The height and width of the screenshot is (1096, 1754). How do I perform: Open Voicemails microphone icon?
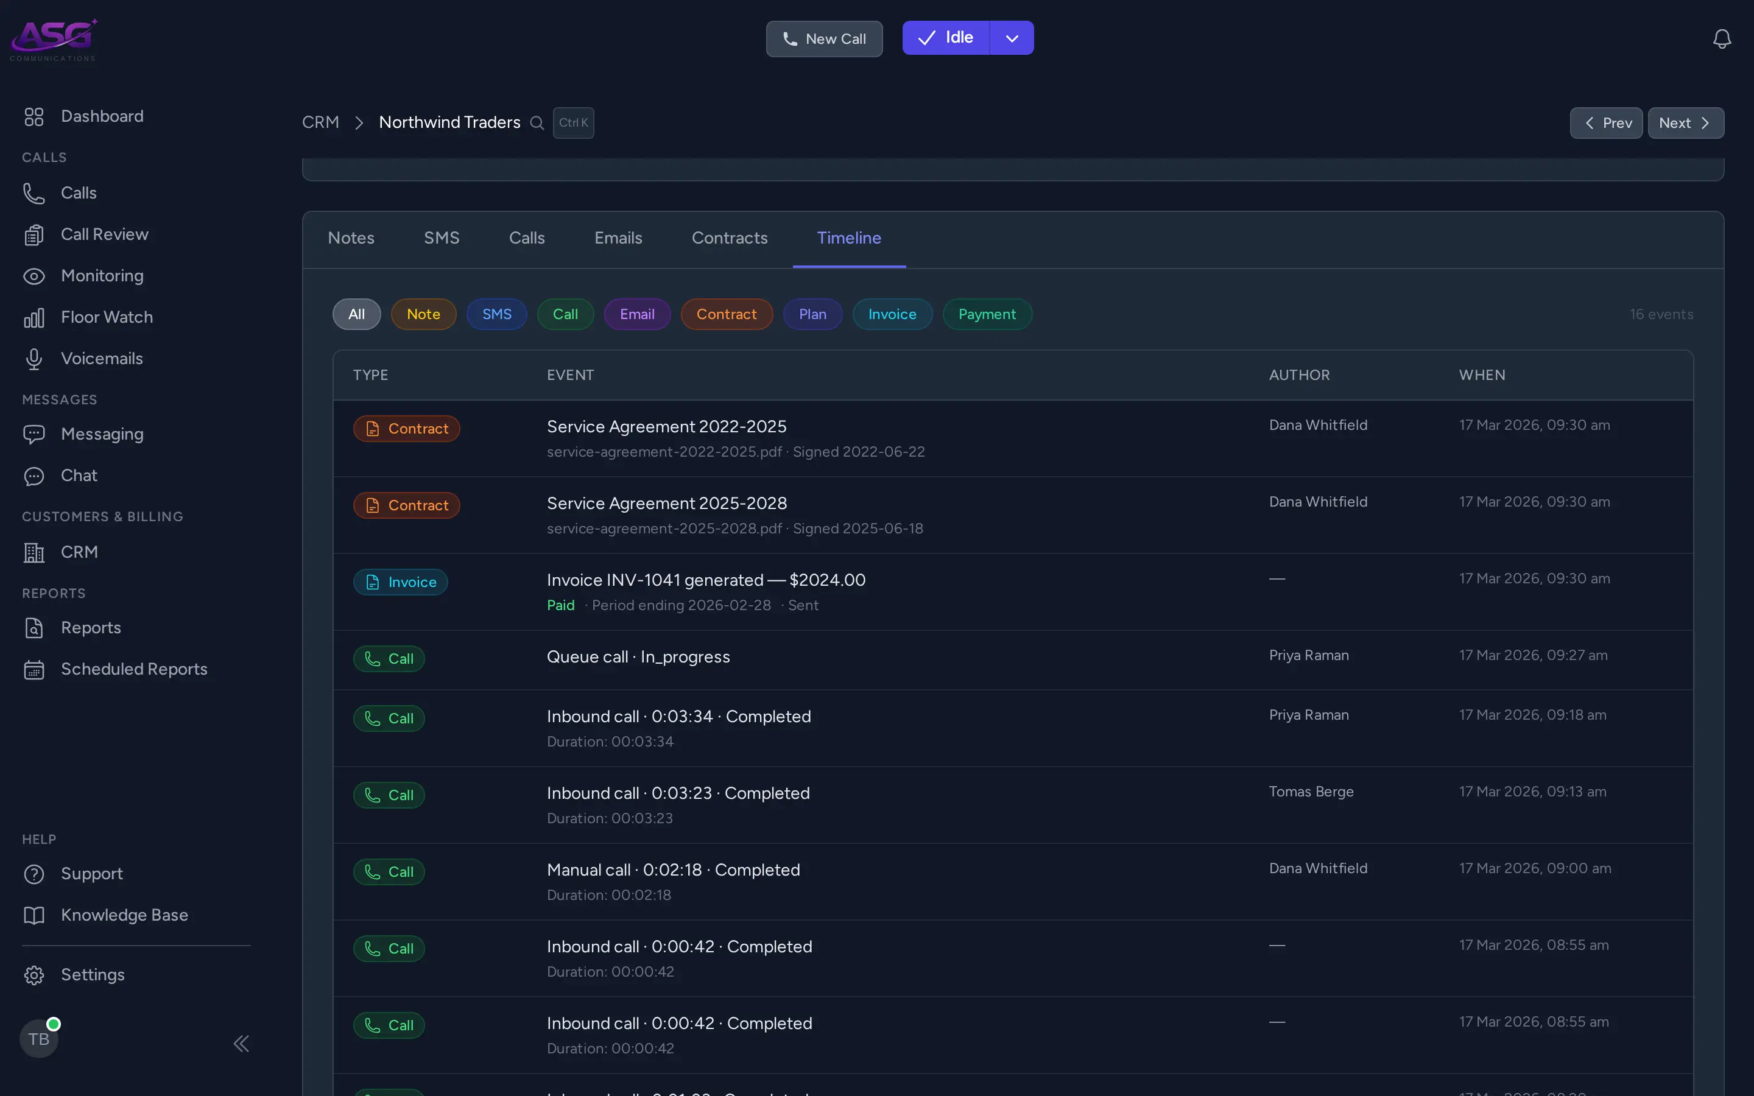coord(34,358)
